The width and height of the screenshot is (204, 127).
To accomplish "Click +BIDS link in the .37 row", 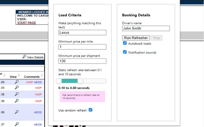I will [x=38, y=124].
